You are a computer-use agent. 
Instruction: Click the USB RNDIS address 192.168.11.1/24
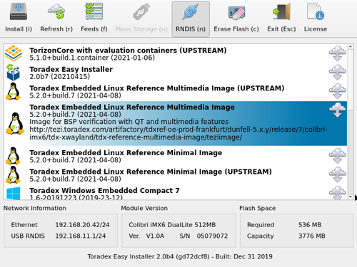click(81, 236)
